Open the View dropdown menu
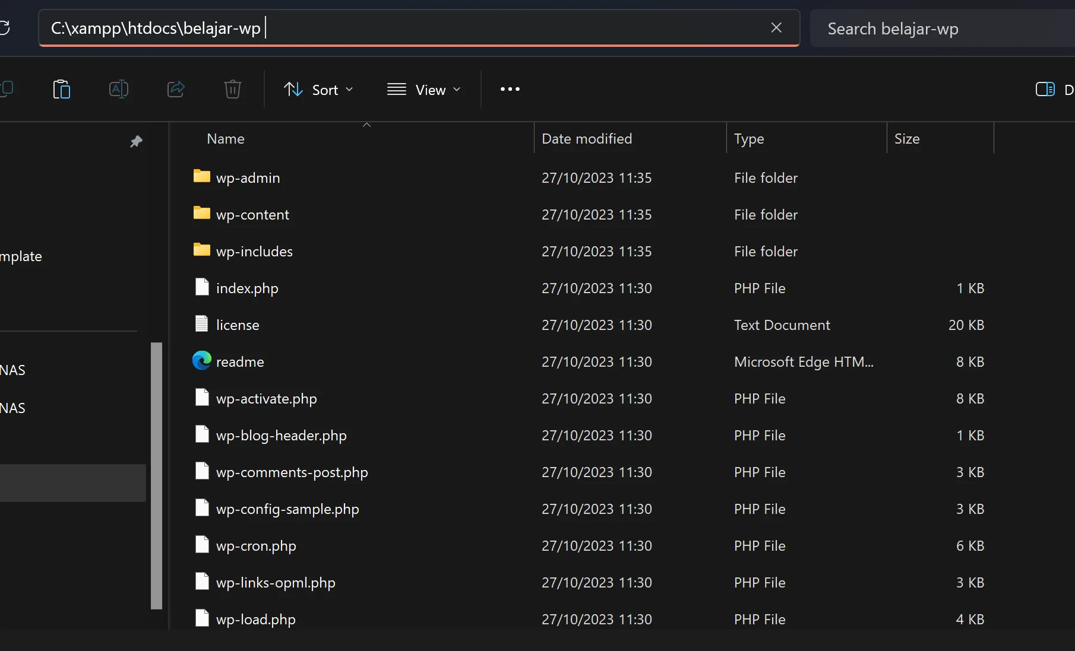 424,90
